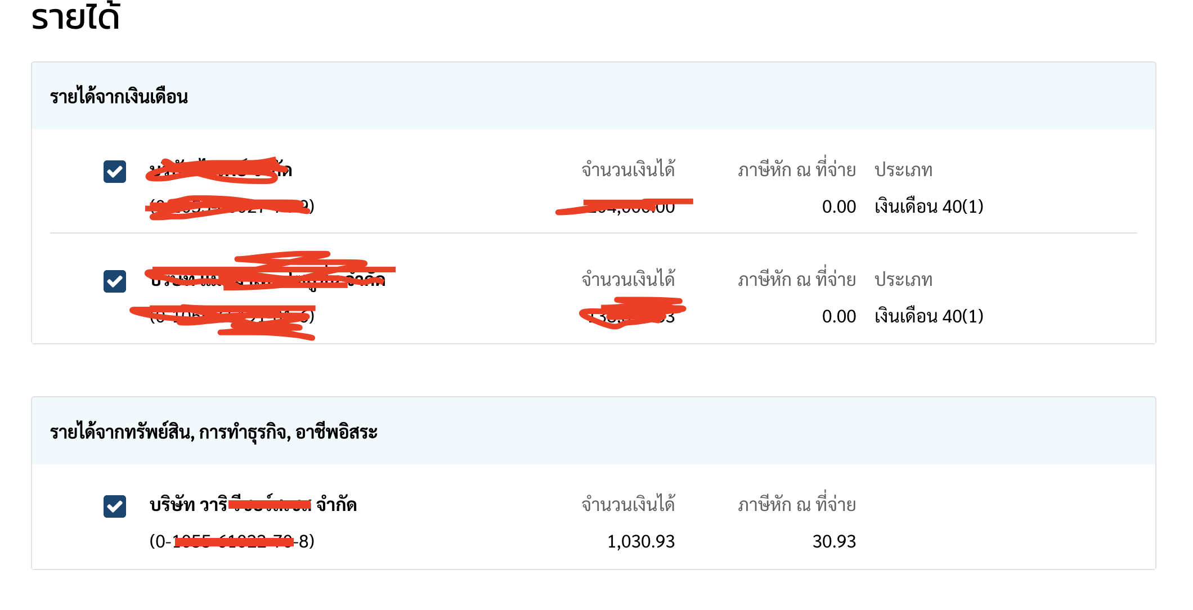Toggle checkbox beside บริษัท วาริ… จำกัด entry
This screenshot has width=1193, height=610.
click(x=115, y=506)
